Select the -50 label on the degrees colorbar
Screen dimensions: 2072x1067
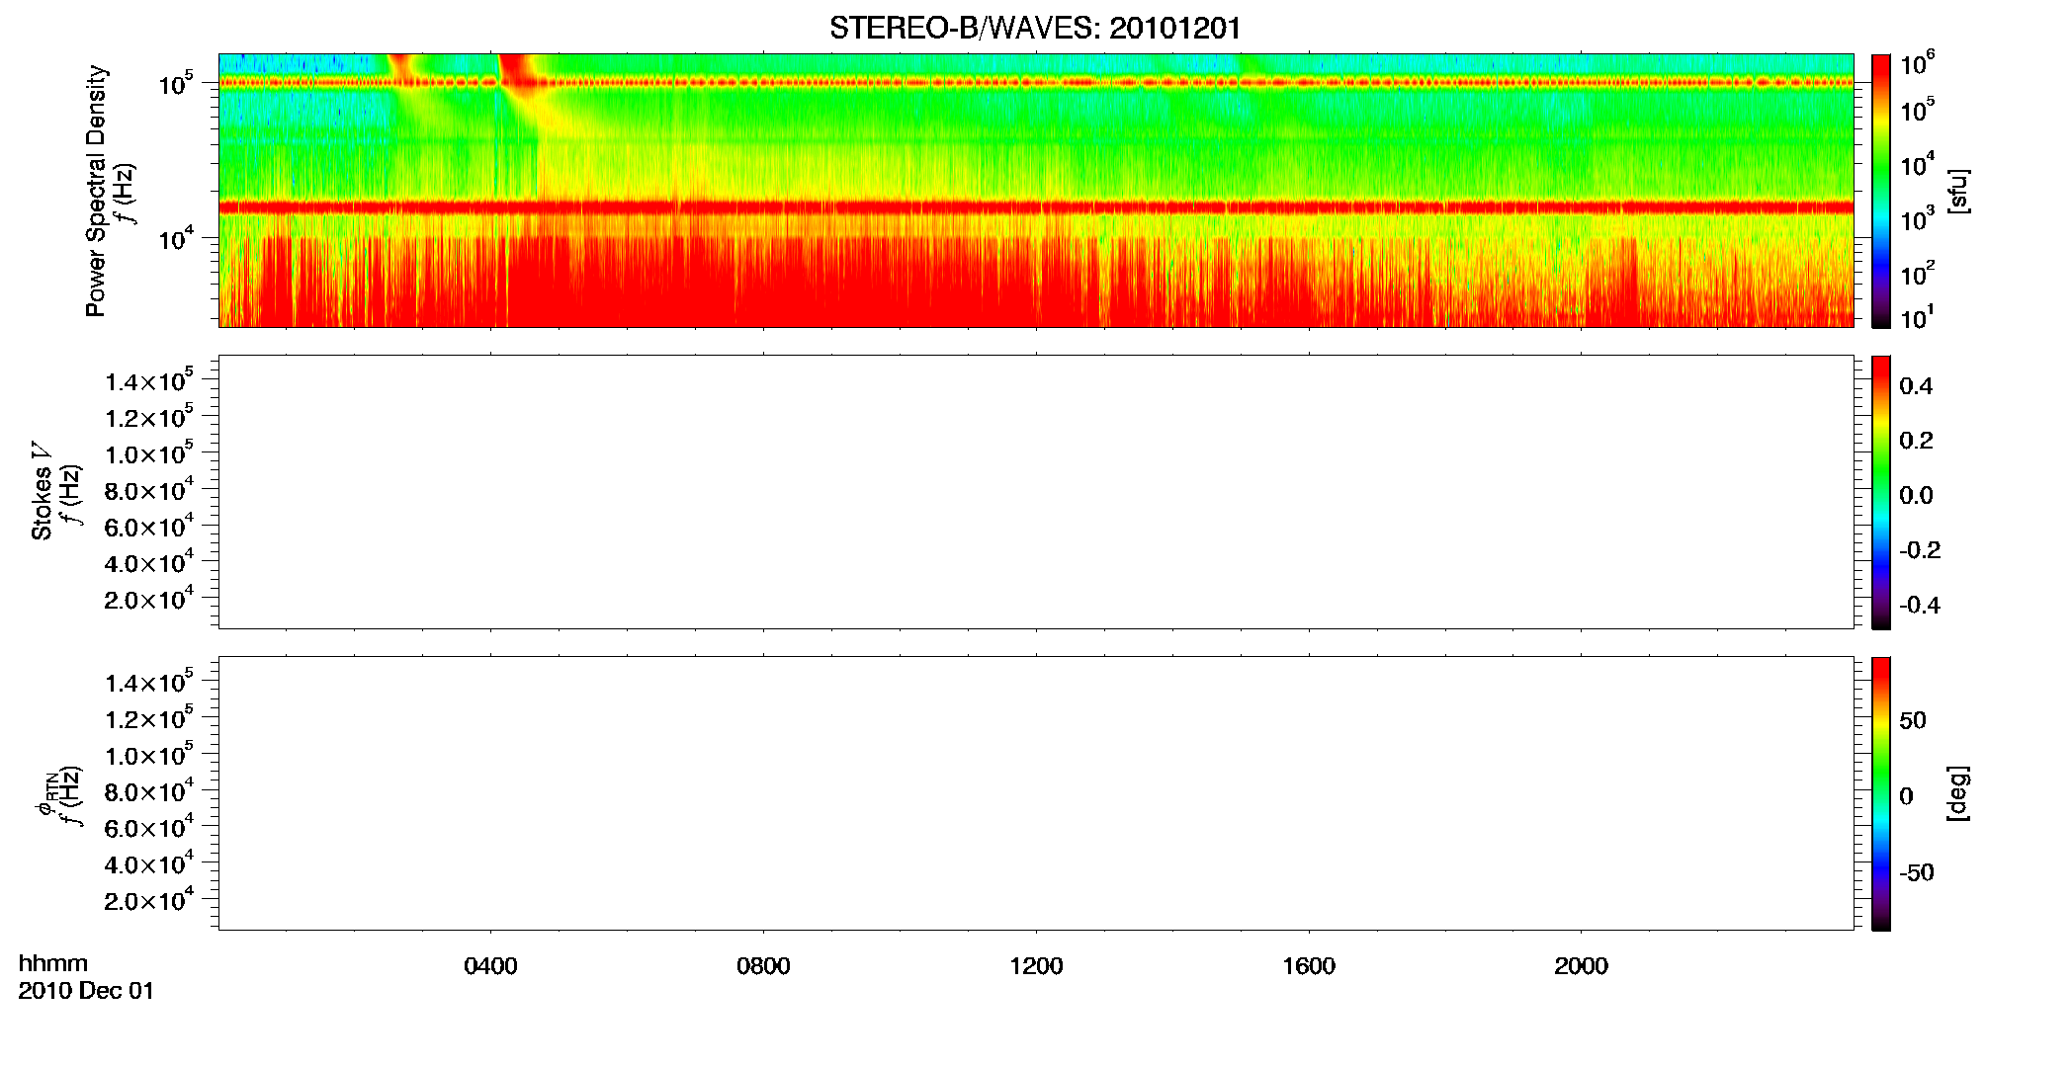pos(1917,873)
